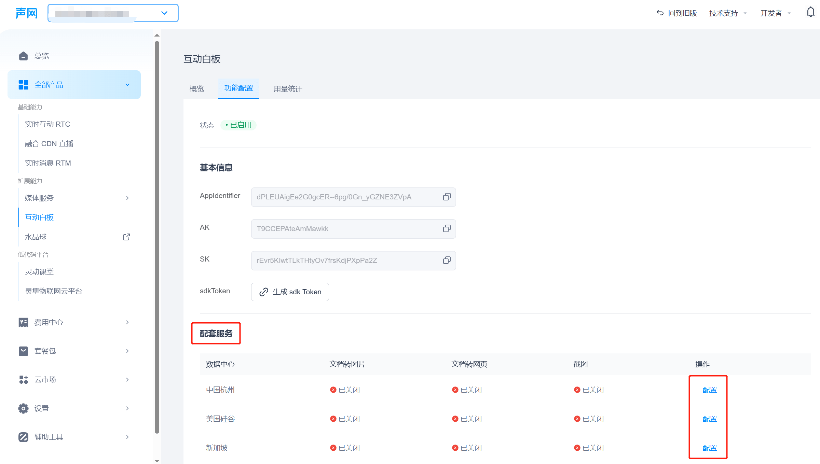Click the 全部产品 grid icon
This screenshot has width=820, height=464.
[x=23, y=85]
